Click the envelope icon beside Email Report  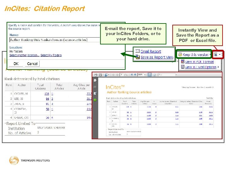click(137, 51)
